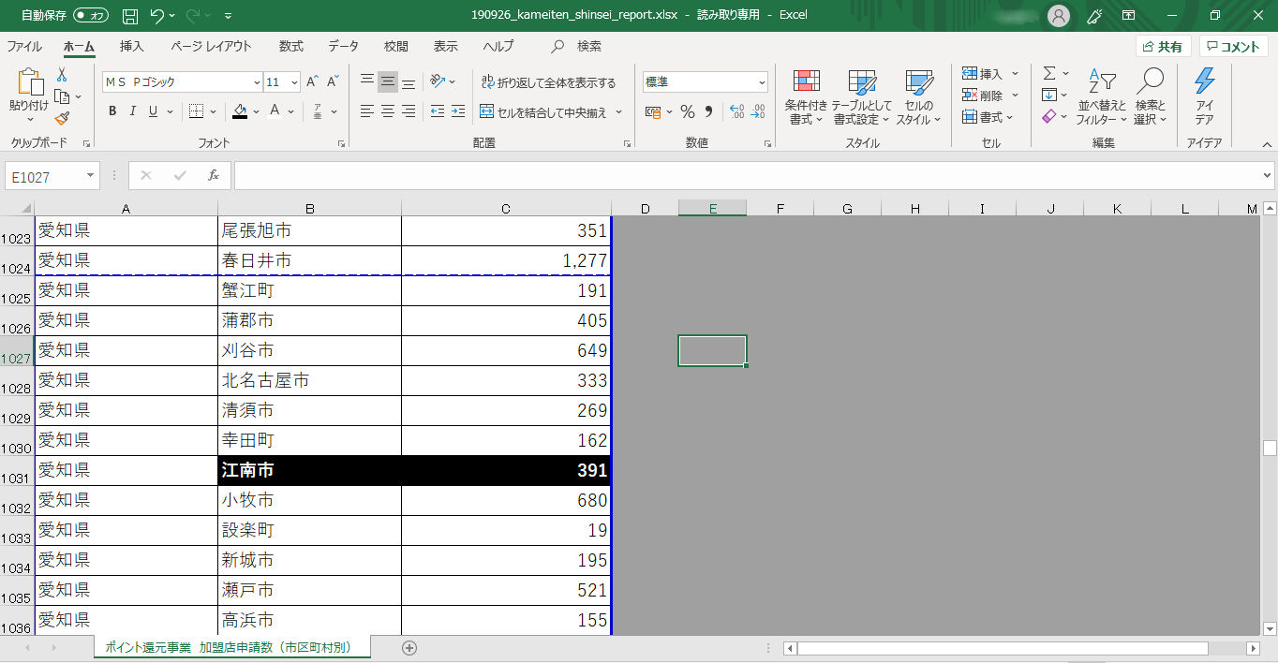Click the 共有 share button
This screenshot has height=663, width=1278.
tap(1163, 47)
